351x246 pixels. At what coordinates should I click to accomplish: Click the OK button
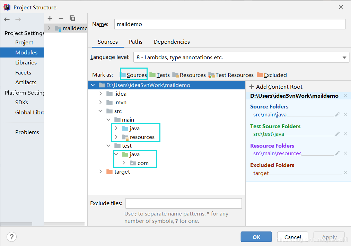click(x=256, y=237)
